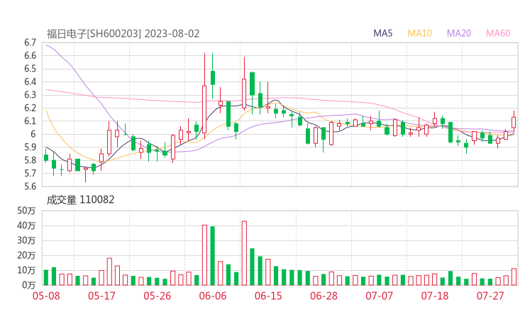Click the 成交量 110082 volume label
Screen dimensions: 525x312
tap(80, 200)
